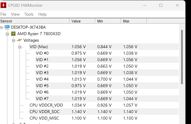Screen dimensions: 191x124
Task: Open the Tools menu
Action: tap(29, 14)
